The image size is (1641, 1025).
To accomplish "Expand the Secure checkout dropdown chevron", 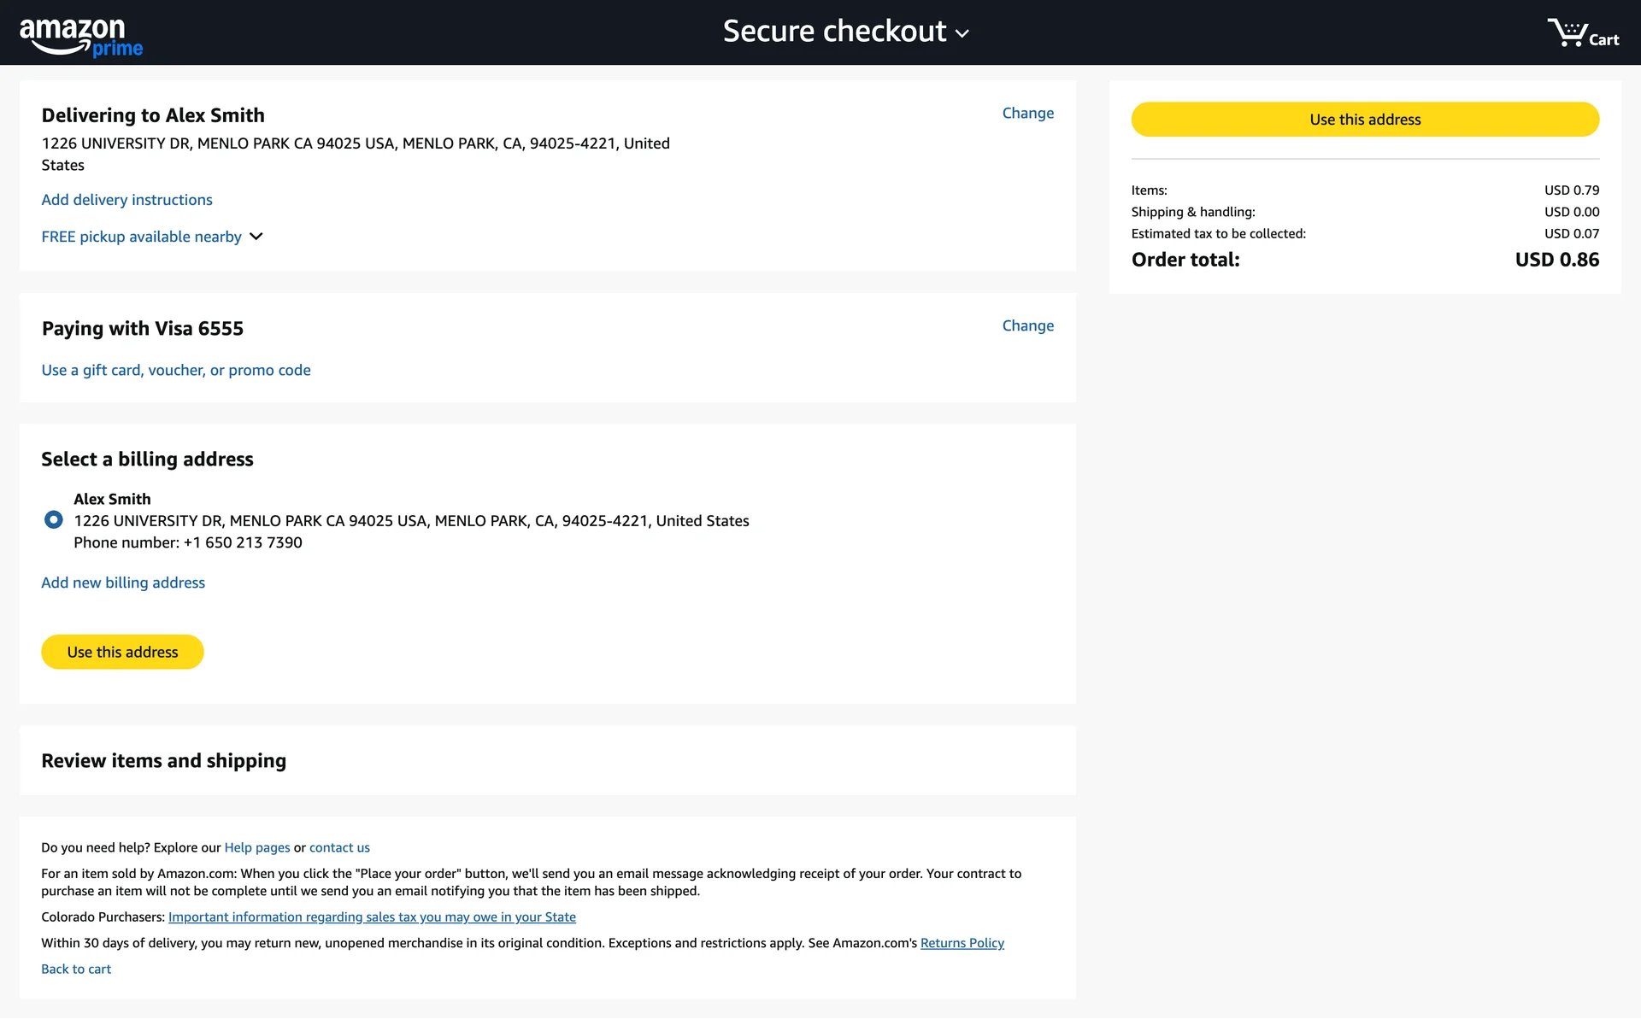I will tap(962, 34).
